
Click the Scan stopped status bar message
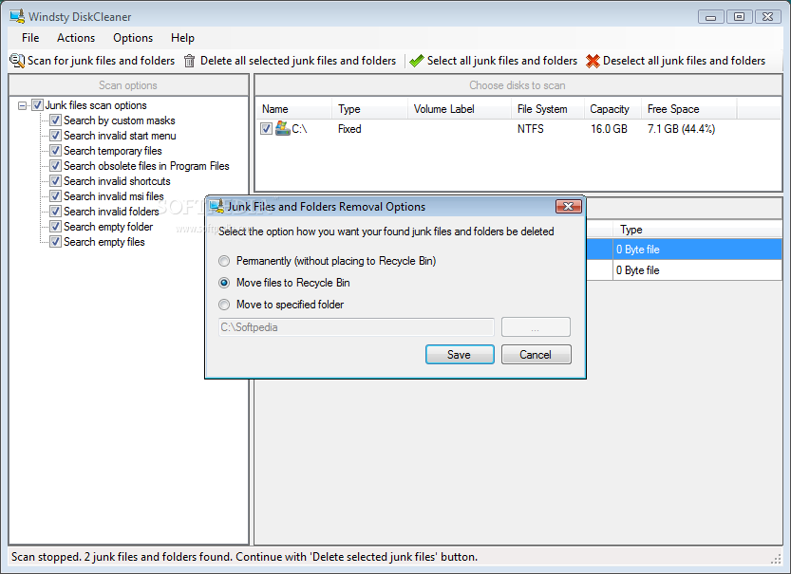(244, 557)
